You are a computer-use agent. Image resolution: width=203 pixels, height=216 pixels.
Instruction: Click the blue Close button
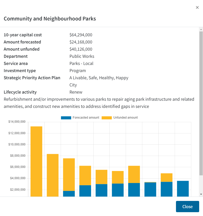point(187,207)
